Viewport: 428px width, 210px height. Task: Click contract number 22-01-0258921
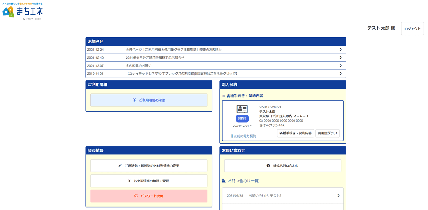(270, 107)
